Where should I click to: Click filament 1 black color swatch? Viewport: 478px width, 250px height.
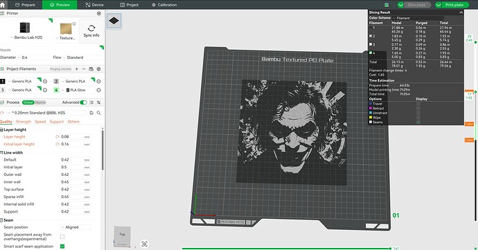(3, 82)
